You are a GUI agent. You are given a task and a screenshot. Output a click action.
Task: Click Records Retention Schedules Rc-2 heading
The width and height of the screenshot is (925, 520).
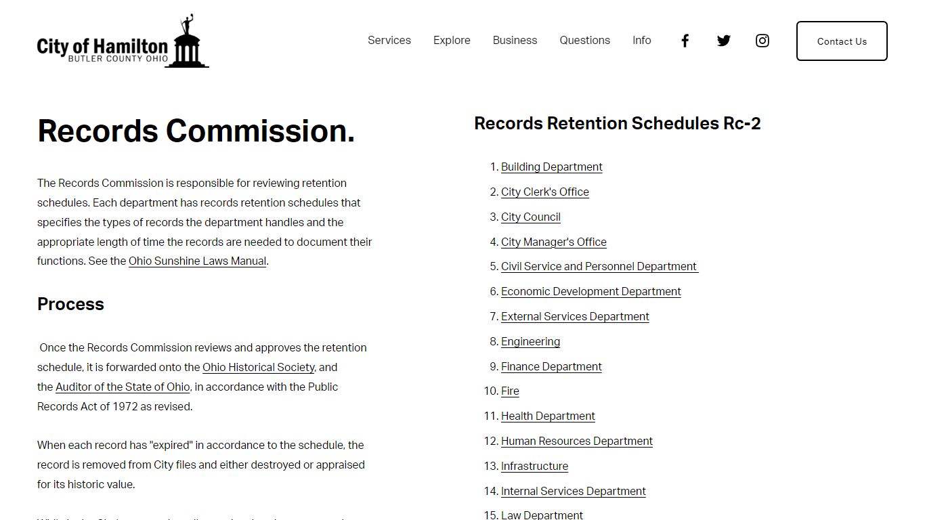pyautogui.click(x=618, y=123)
